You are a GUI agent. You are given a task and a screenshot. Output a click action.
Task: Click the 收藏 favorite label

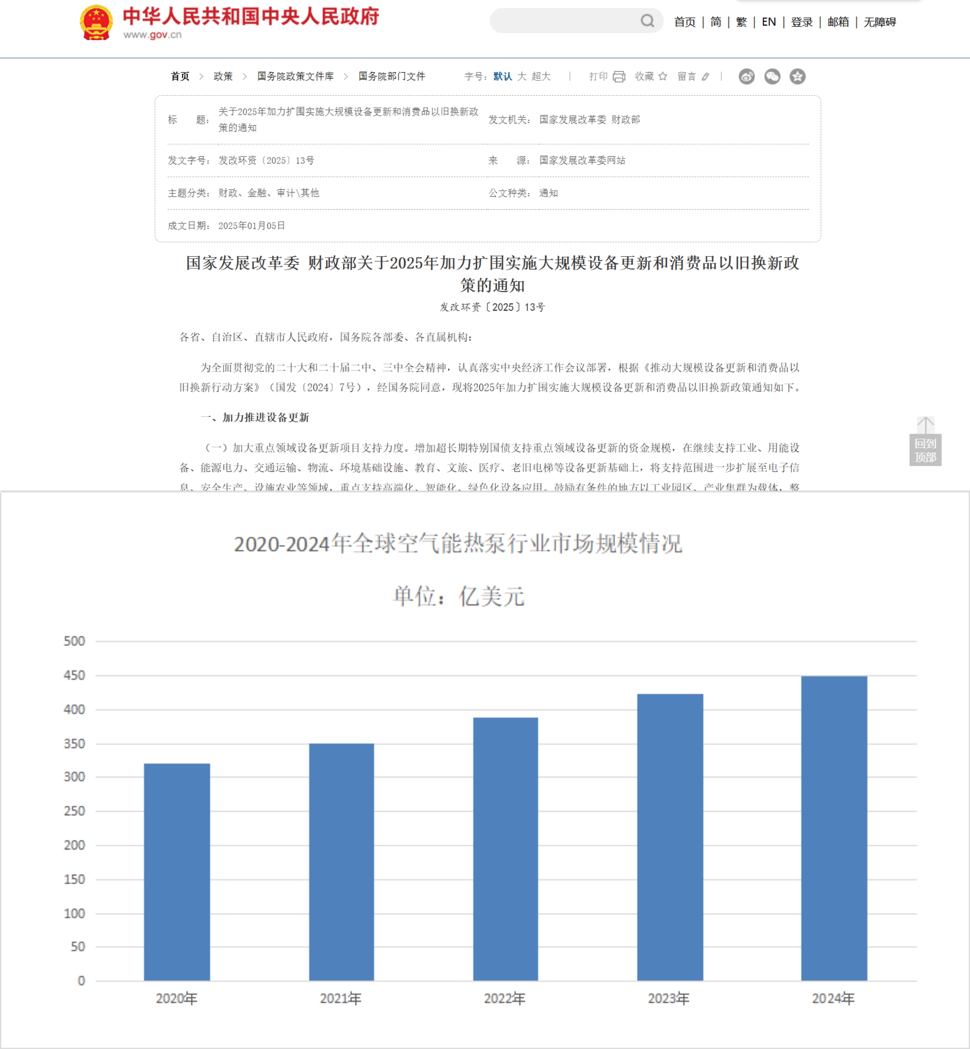644,77
